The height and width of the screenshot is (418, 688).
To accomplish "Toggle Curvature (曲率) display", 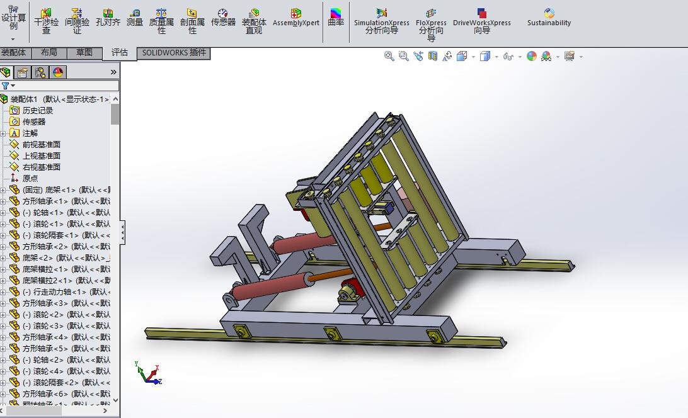I will [x=336, y=18].
